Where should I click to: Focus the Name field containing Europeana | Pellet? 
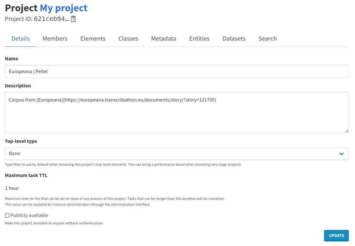pos(177,72)
